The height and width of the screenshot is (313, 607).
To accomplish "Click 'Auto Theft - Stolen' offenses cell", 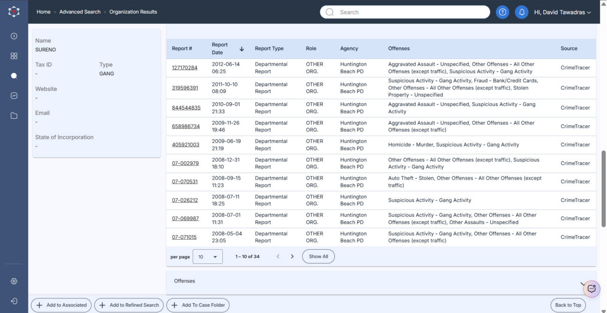I will tap(465, 182).
